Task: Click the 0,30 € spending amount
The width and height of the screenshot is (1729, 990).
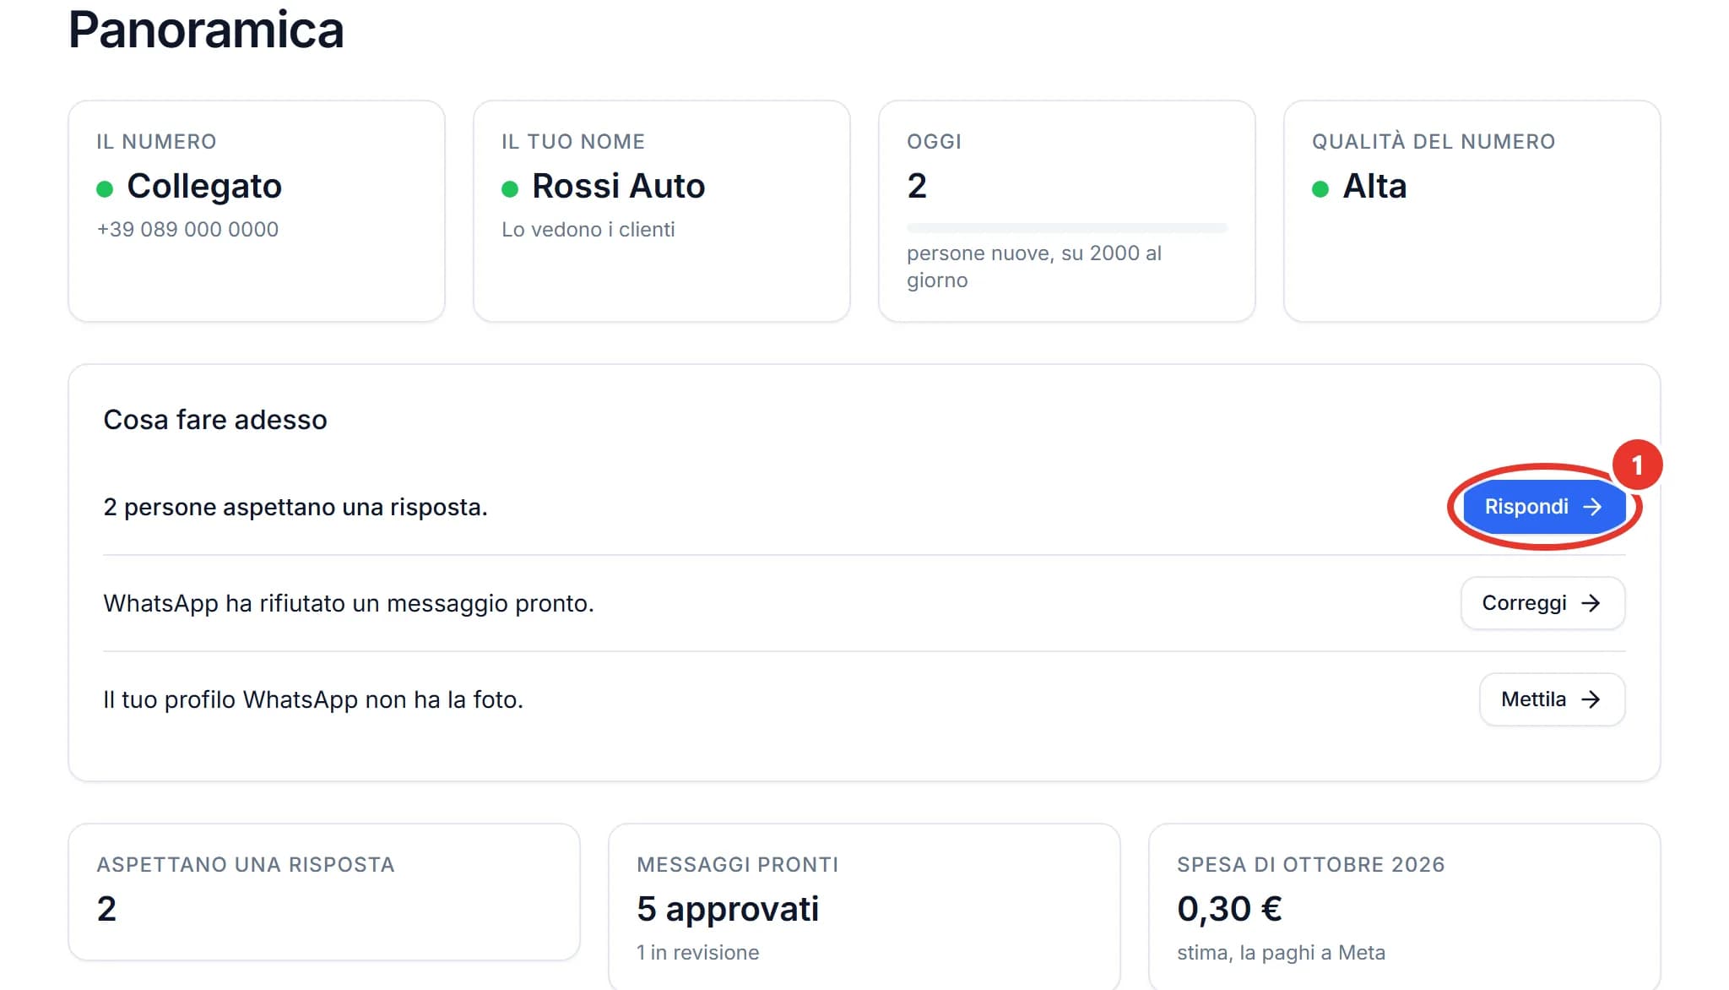Action: [x=1229, y=909]
